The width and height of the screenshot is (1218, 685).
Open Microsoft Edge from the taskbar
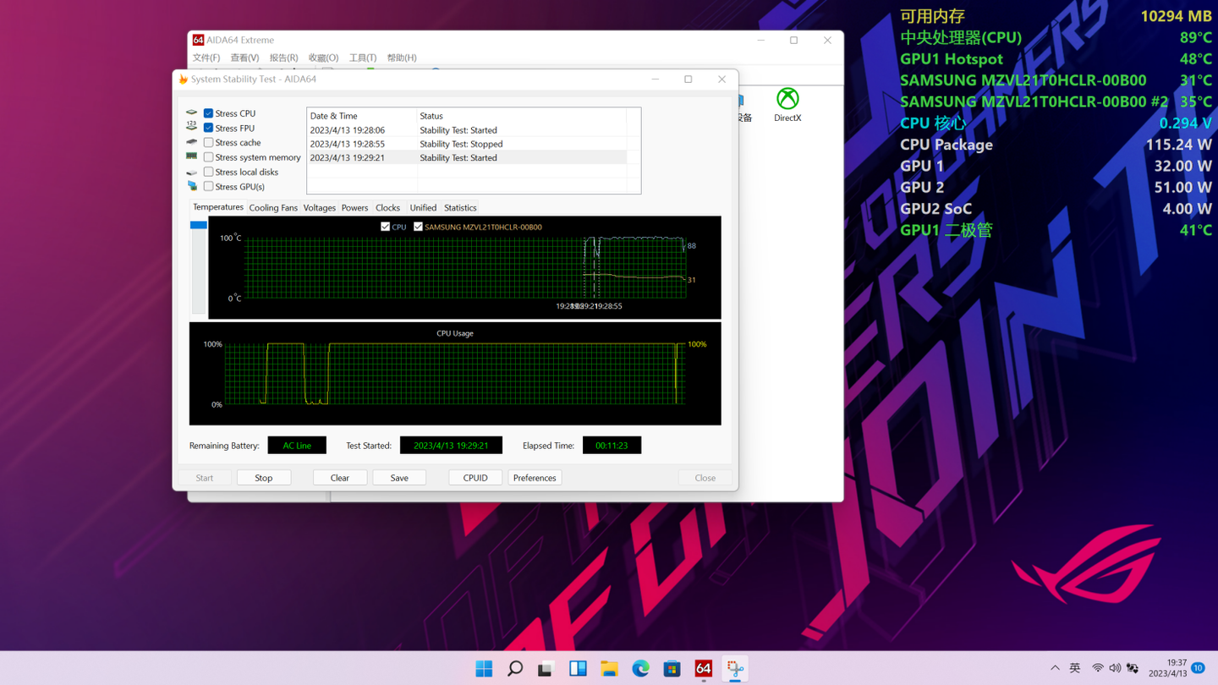640,669
